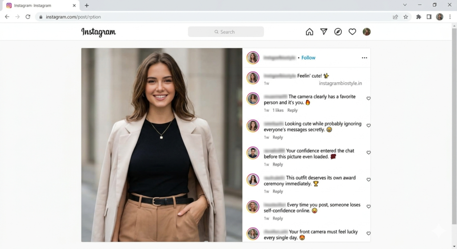Click the address bar URL instagram.com/post/rption

tap(73, 17)
